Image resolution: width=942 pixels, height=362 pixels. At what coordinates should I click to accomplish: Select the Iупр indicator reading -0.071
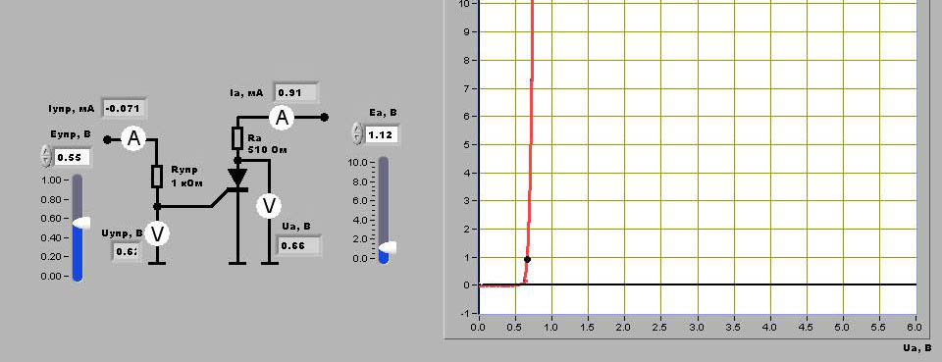click(x=124, y=109)
